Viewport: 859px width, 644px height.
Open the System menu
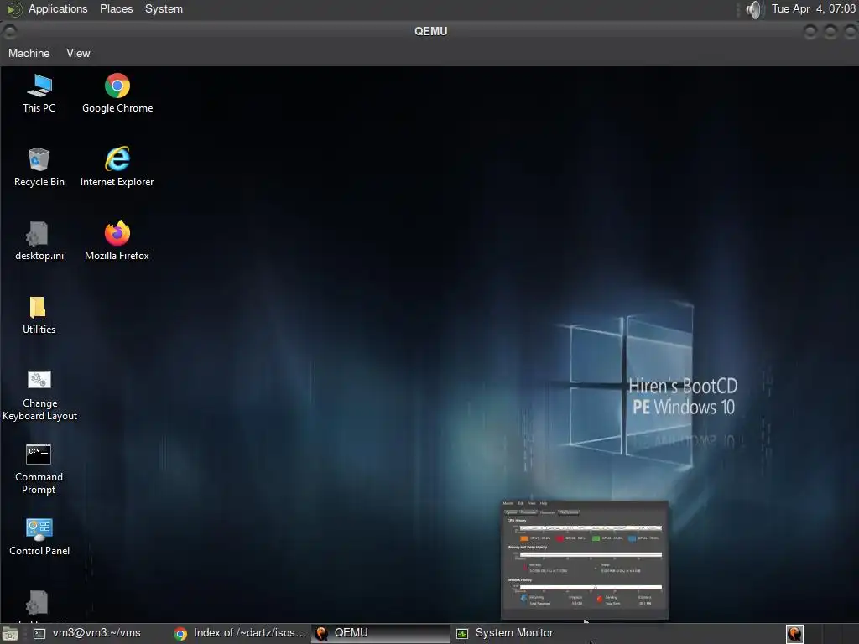pos(164,8)
